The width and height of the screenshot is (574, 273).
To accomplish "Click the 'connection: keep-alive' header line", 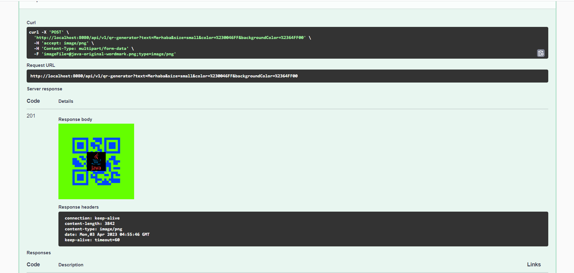I will (92, 218).
